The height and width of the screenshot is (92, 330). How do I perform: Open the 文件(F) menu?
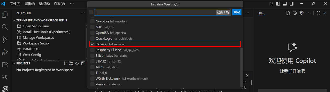pyautogui.click(x=15, y=4)
